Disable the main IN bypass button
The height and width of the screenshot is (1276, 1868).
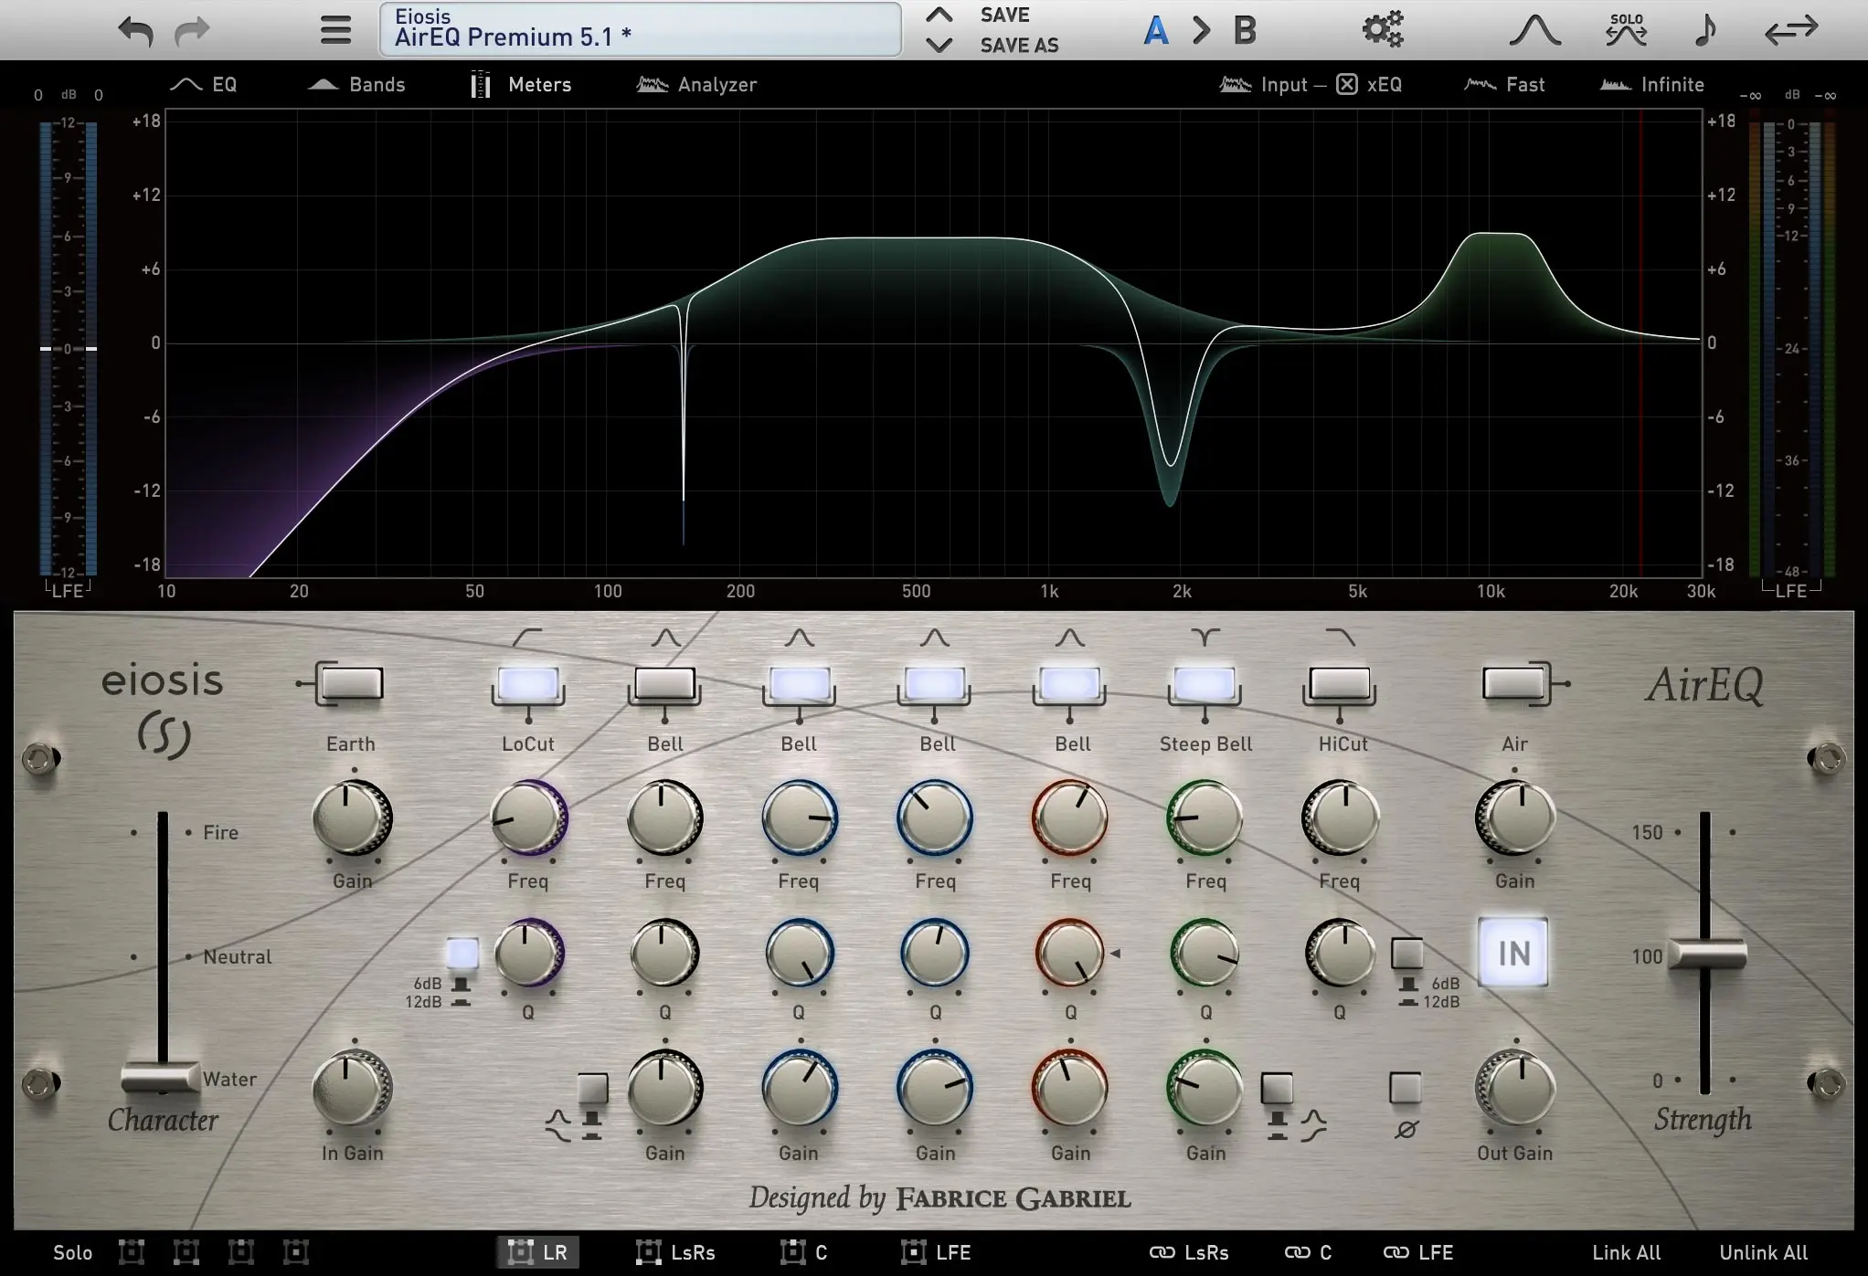click(x=1512, y=953)
